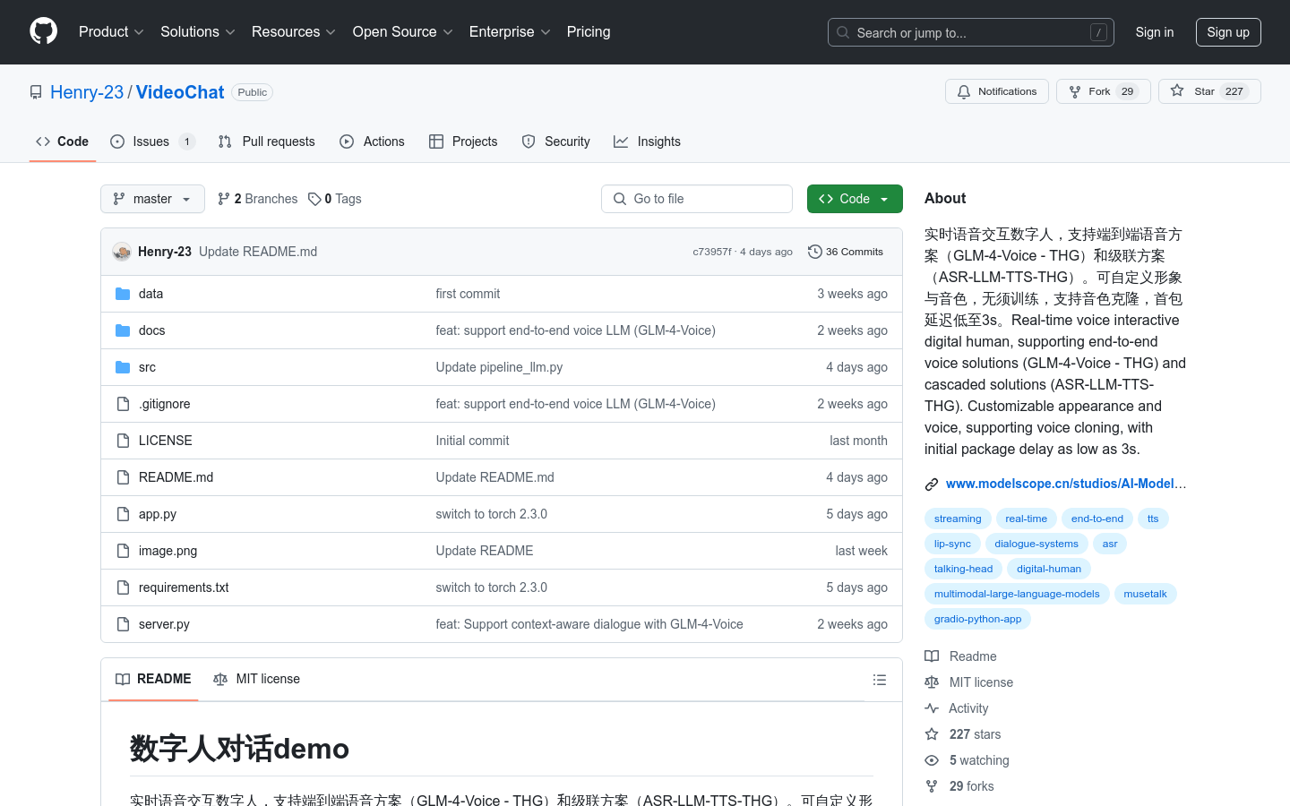Switch to the MIT license tab
The width and height of the screenshot is (1290, 806).
[256, 680]
